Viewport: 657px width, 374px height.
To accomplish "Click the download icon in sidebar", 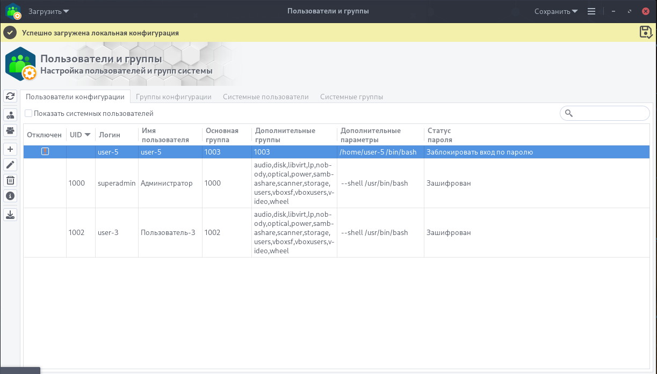I will [x=10, y=215].
